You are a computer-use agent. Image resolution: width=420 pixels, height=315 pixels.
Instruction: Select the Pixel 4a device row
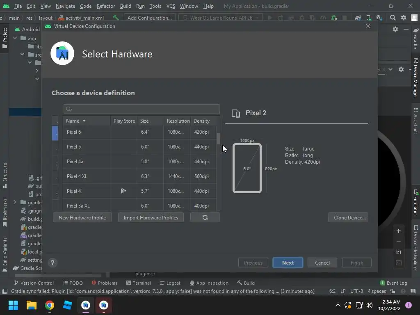pos(139,161)
